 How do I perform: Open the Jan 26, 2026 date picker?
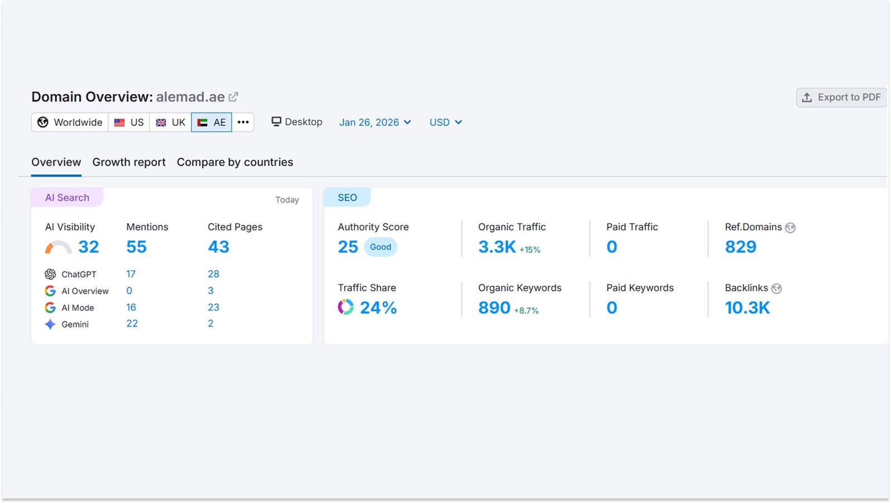pos(374,122)
